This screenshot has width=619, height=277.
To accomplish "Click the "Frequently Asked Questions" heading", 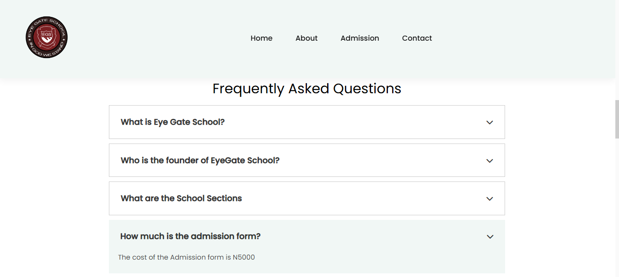I will [307, 89].
